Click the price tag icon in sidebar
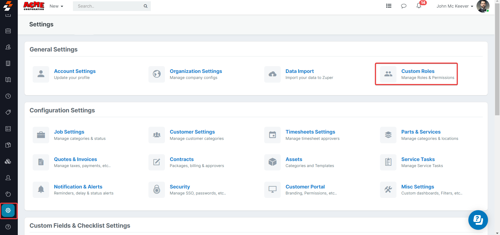 click(x=8, y=112)
